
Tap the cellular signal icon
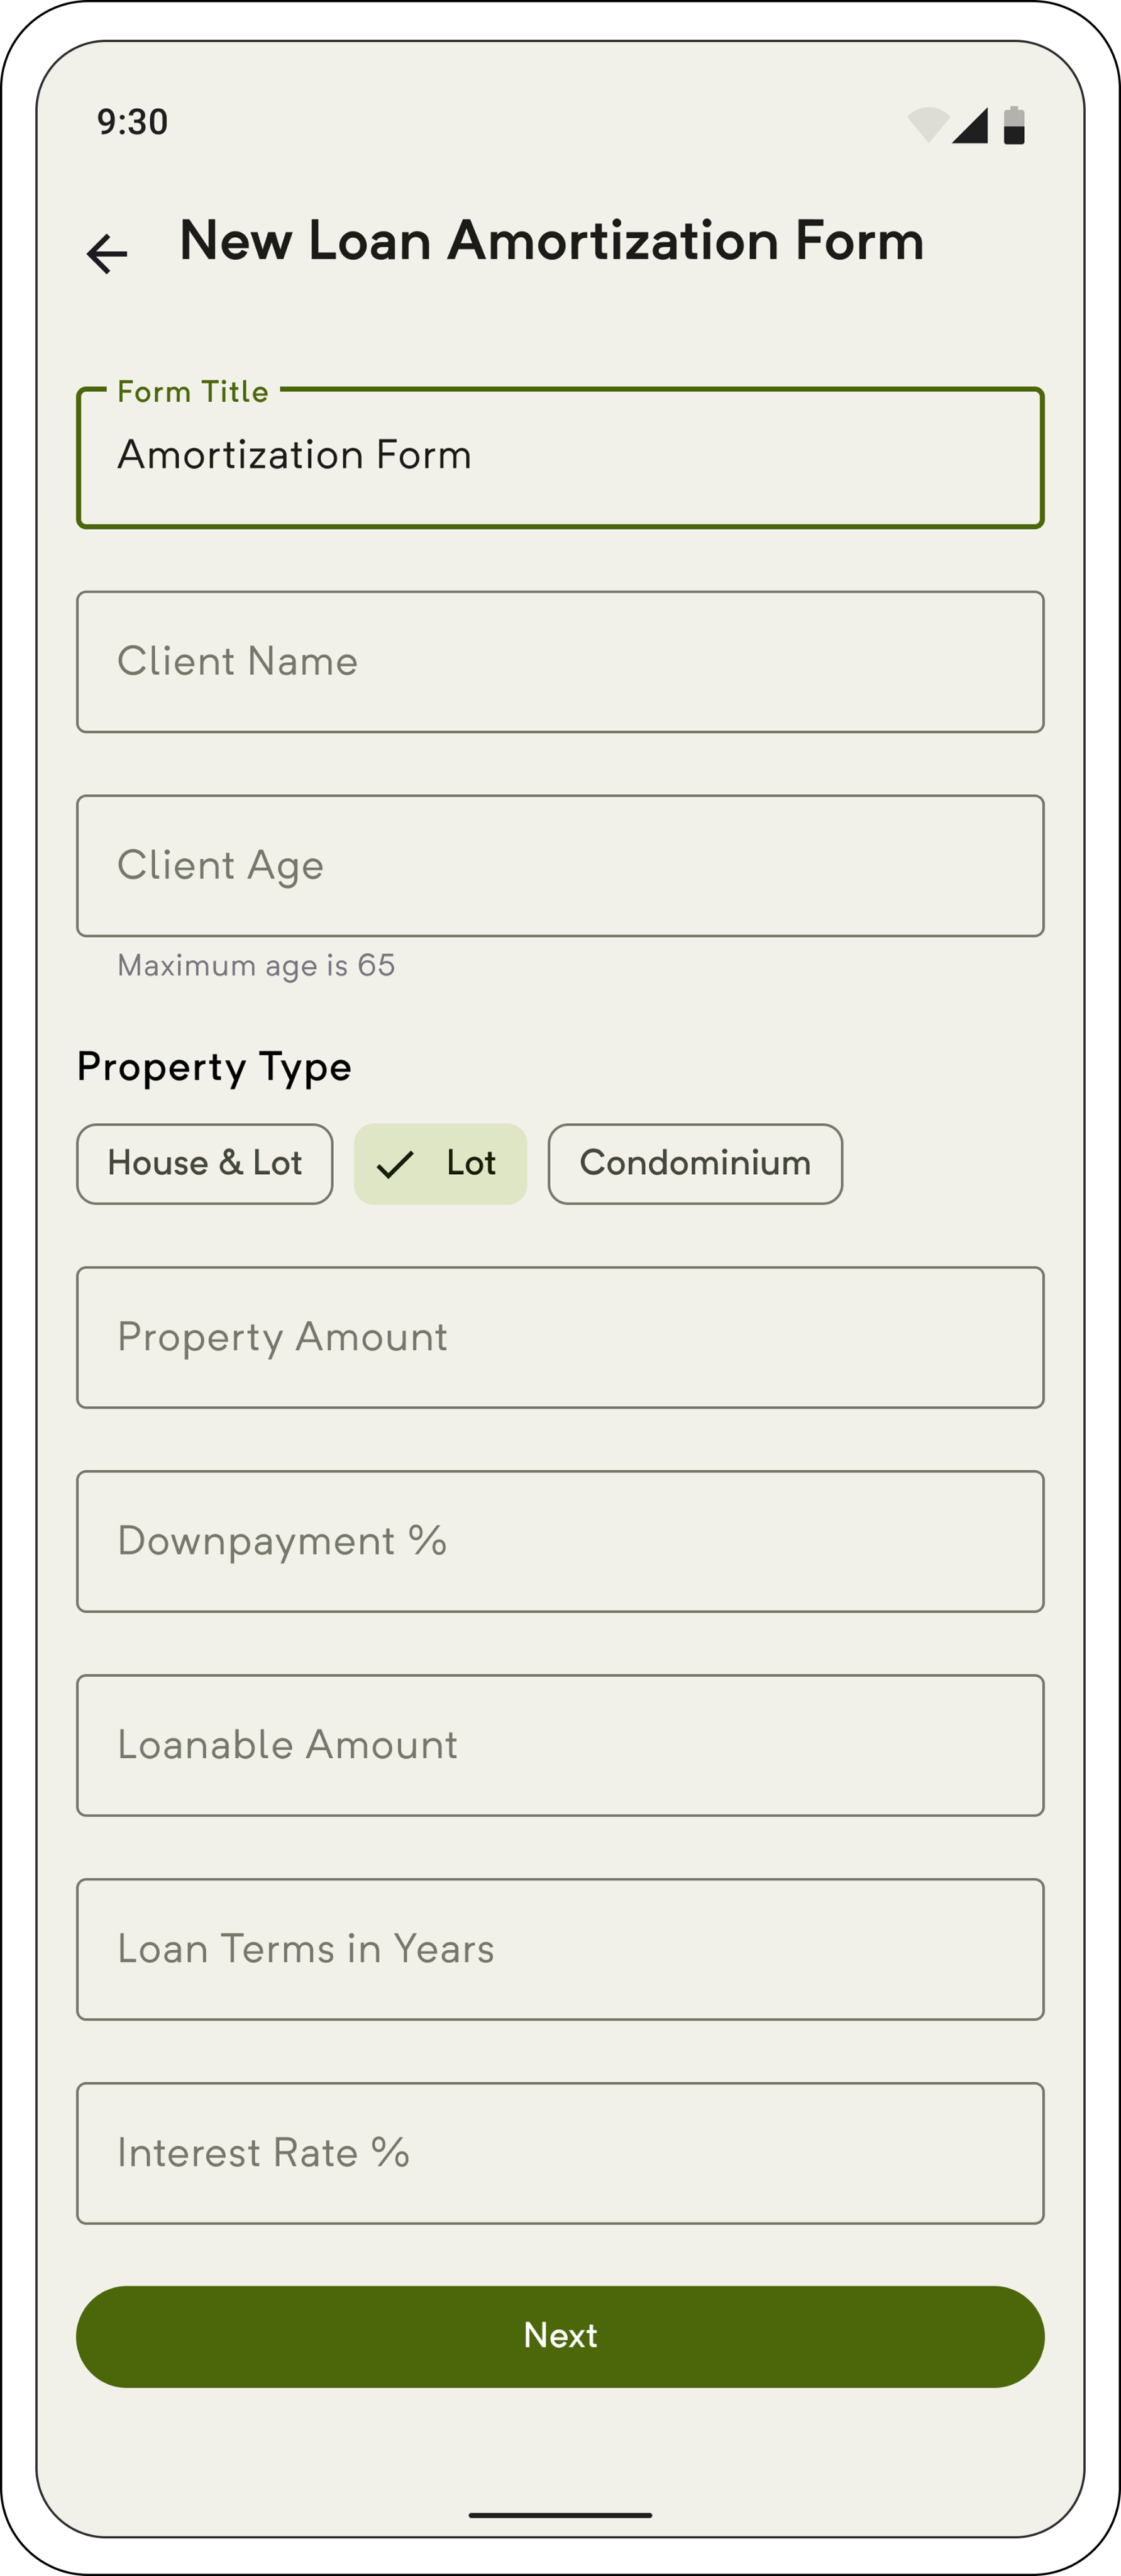[970, 125]
